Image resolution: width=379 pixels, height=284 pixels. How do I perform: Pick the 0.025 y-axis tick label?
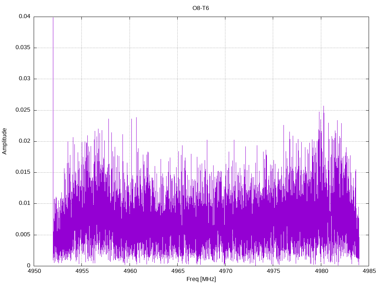pyautogui.click(x=23, y=110)
